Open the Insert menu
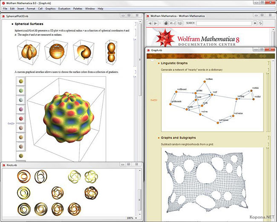Screen dimensions: 277x222 tap(20, 9)
